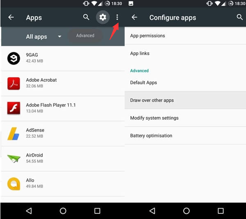Tap the Home button on left phone
Viewport: 246px width, 219px height.
tap(63, 211)
